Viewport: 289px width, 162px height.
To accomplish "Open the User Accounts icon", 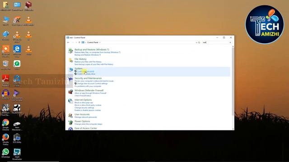I will [x=70, y=115].
